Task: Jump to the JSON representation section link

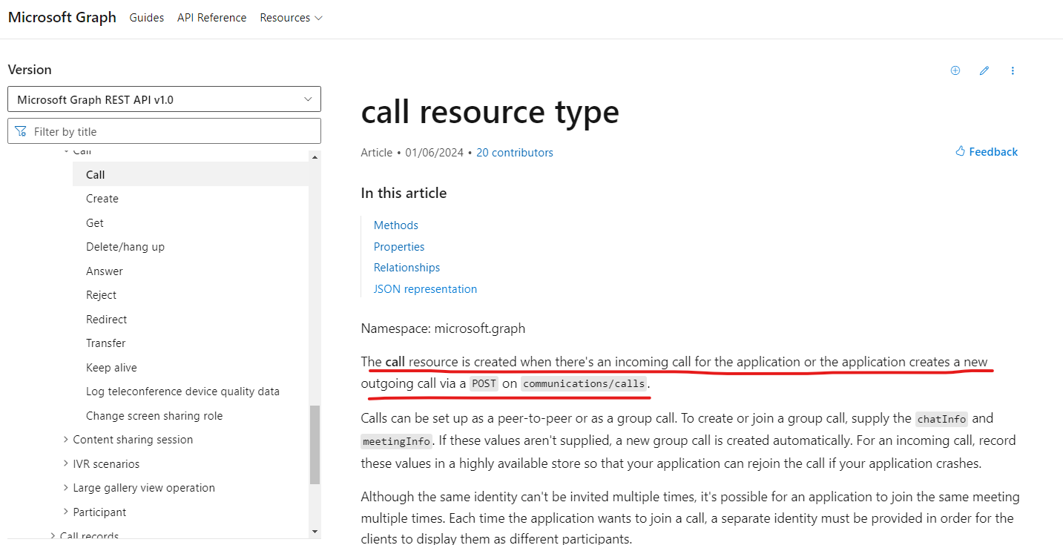Action: 425,289
